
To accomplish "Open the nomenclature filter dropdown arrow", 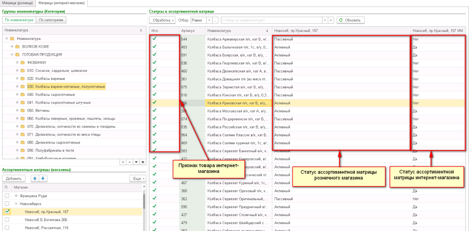I will click(x=325, y=20).
